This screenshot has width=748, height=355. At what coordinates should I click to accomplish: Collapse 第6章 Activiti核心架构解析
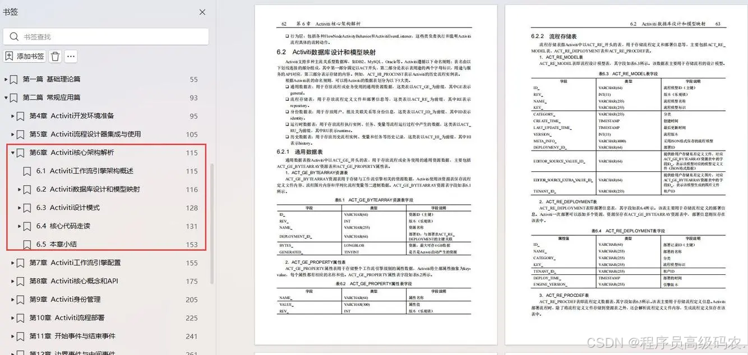tap(12, 152)
